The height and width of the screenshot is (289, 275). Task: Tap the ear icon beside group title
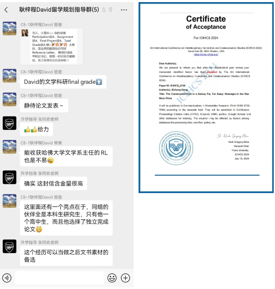coord(111,10)
